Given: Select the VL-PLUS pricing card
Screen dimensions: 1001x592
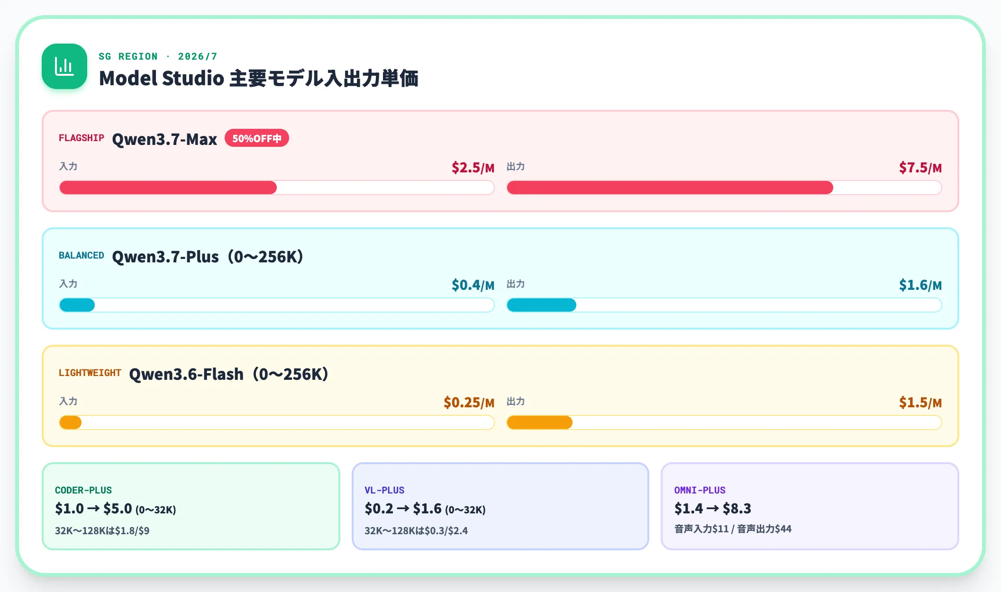Looking at the screenshot, I should 500,506.
